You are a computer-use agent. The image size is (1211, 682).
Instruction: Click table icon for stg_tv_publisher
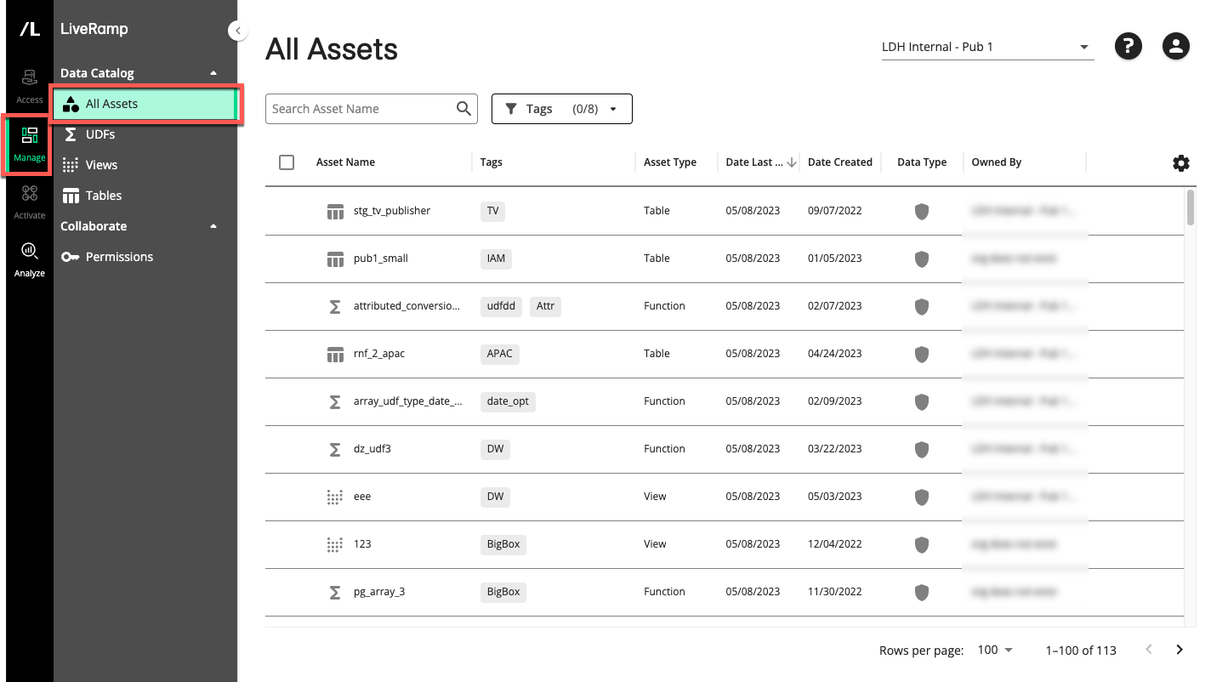(335, 211)
